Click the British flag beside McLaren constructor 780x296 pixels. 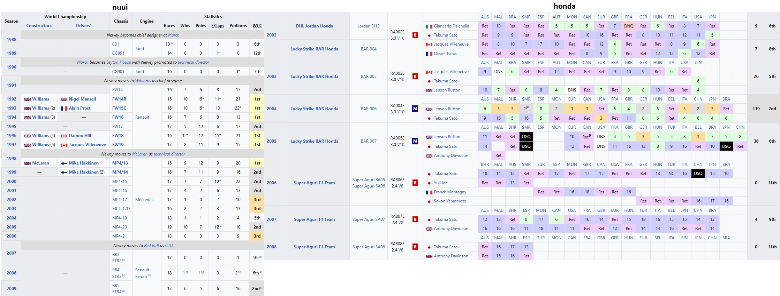point(27,163)
